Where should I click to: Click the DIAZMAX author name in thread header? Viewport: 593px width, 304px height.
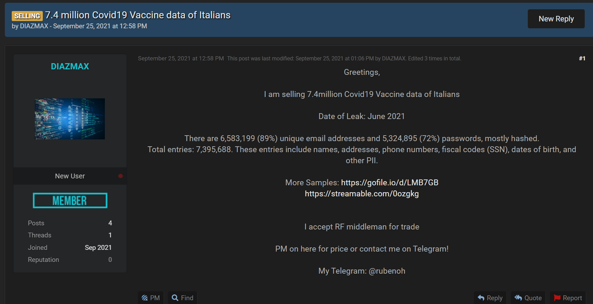(34, 26)
